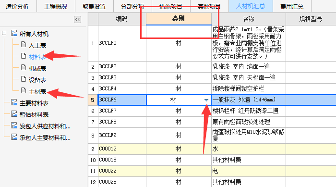
Task: Click the 主材表 document icon
Action: (x=24, y=91)
